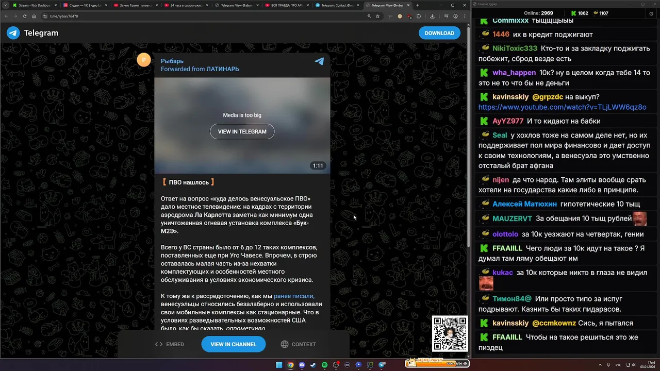Click username nijen in chat
The image size is (660, 371).
coord(501,180)
